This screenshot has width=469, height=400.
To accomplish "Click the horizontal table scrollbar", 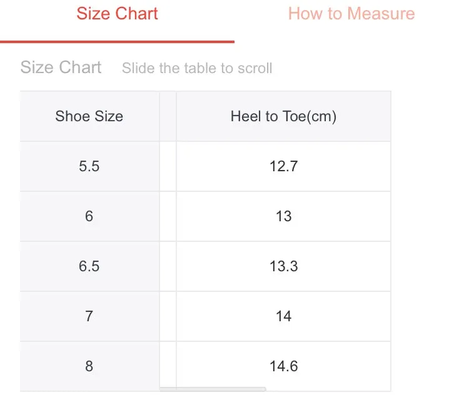I will tap(213, 389).
